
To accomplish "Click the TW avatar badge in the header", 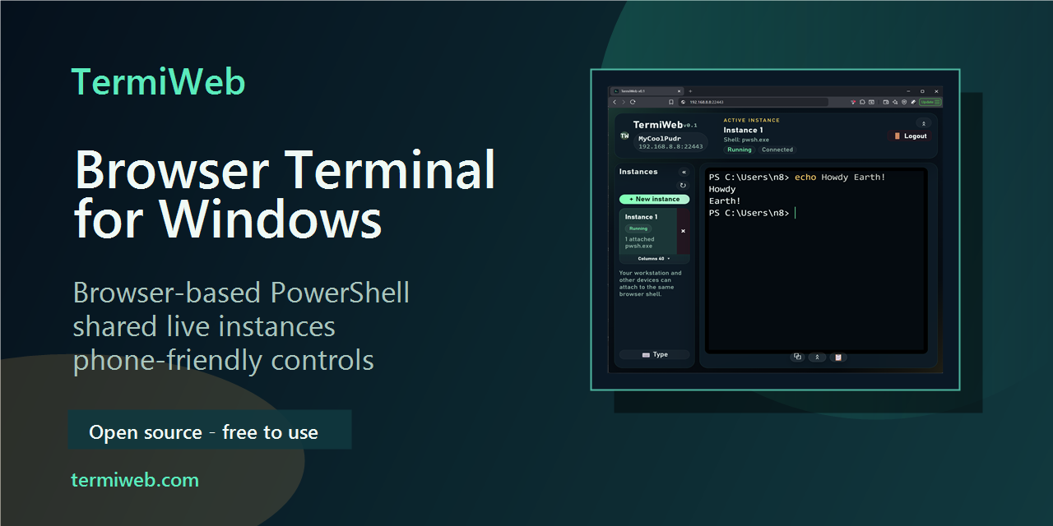I will [624, 136].
